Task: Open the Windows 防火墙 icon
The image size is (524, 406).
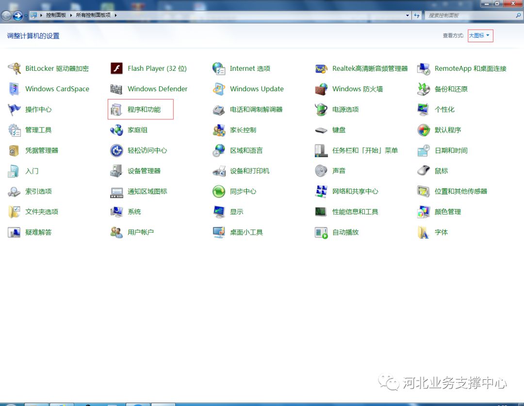Action: point(321,89)
